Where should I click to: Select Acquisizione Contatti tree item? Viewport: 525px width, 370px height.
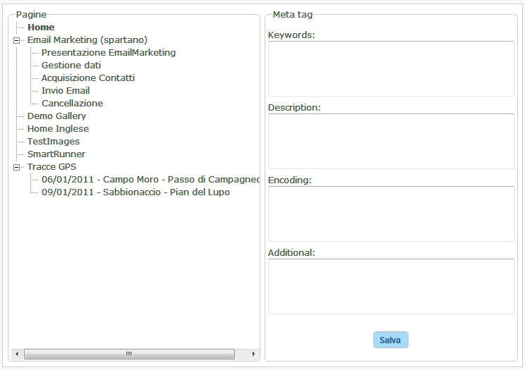click(x=87, y=78)
